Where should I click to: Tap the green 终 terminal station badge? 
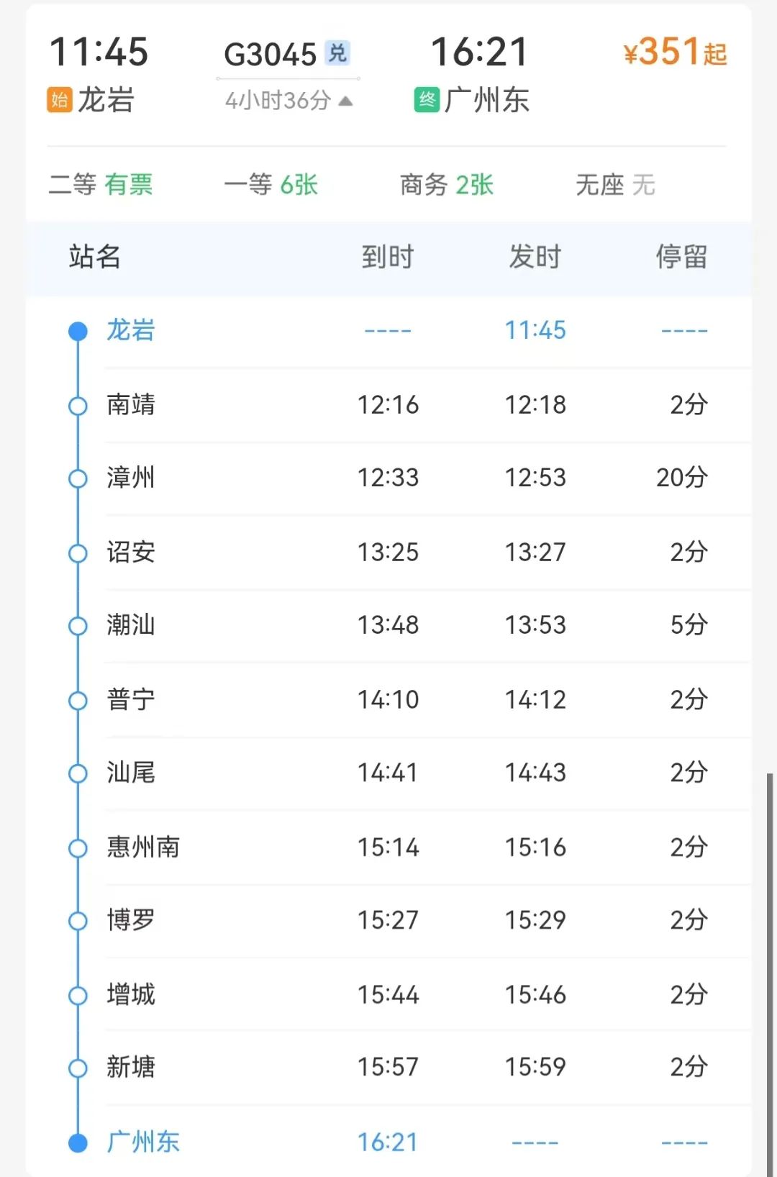coord(427,100)
